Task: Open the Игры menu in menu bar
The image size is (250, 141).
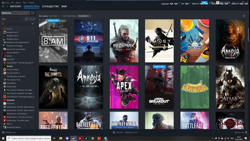Action: click(x=24, y=3)
